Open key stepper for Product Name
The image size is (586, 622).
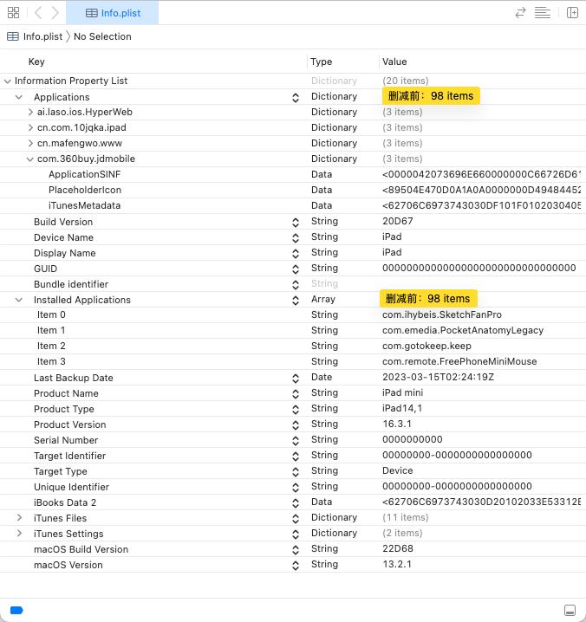click(x=296, y=393)
